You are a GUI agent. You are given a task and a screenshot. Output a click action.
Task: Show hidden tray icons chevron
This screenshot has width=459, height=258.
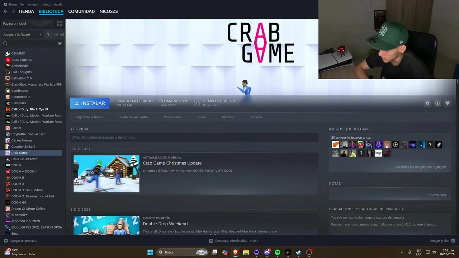(402, 252)
